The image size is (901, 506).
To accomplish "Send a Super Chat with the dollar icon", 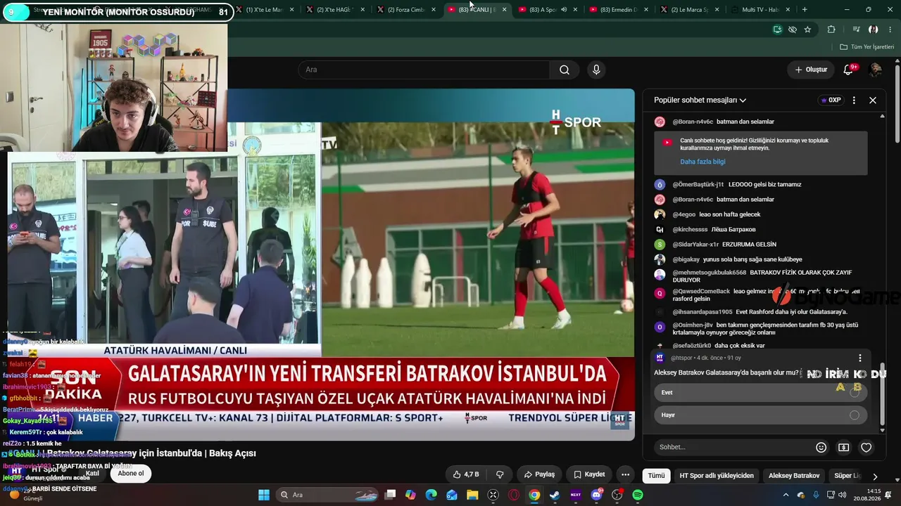I will pos(843,447).
